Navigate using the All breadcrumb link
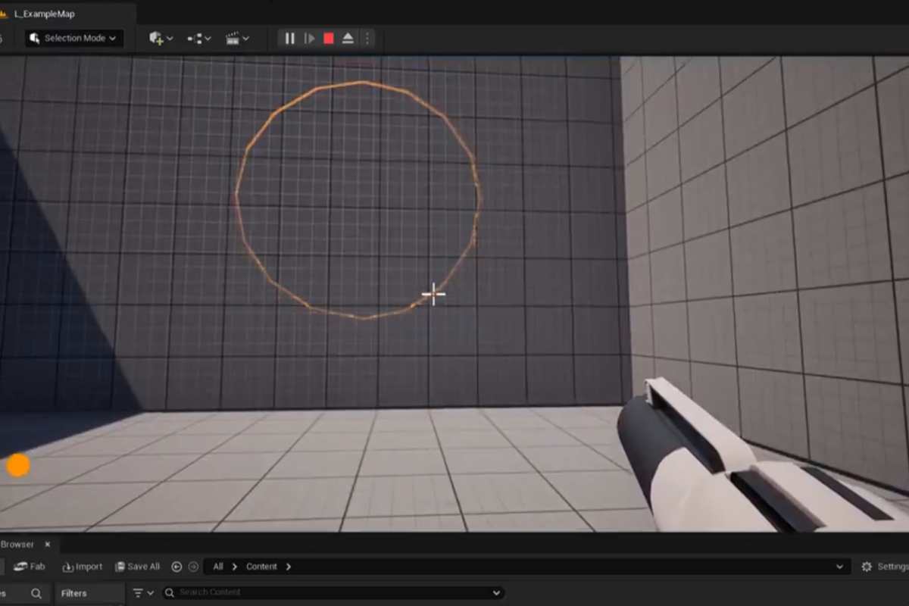The image size is (909, 606). [218, 566]
